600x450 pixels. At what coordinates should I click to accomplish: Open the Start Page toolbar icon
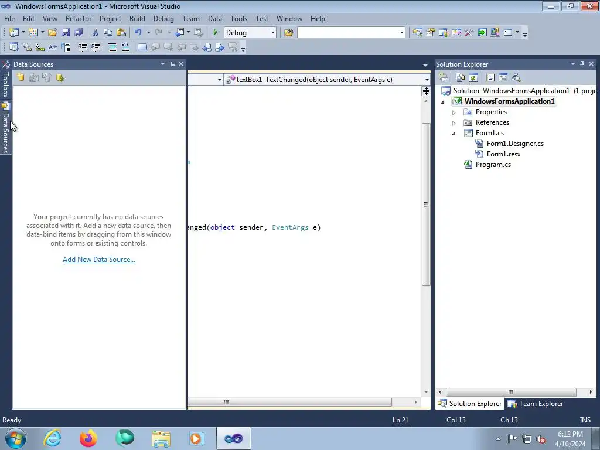482,33
